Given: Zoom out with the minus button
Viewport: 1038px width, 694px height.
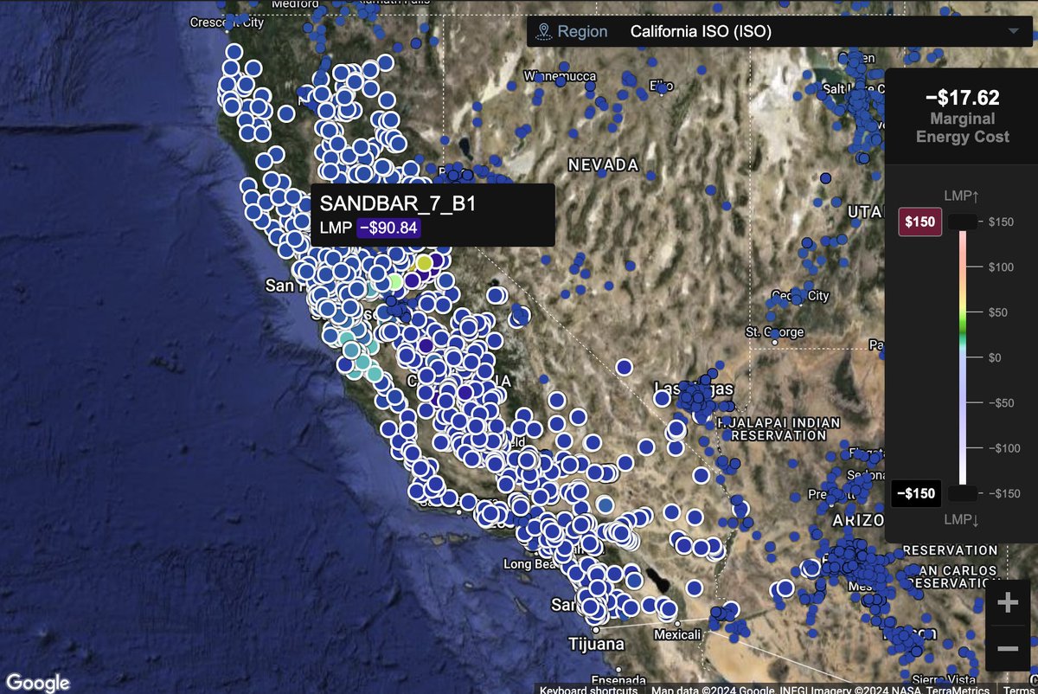Looking at the screenshot, I should point(1008,648).
